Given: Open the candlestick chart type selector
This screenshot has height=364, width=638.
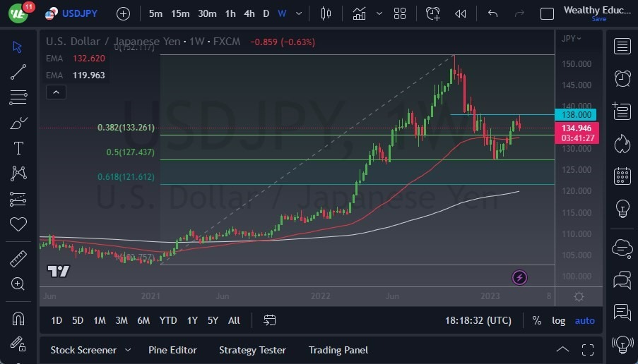Looking at the screenshot, I should point(326,14).
